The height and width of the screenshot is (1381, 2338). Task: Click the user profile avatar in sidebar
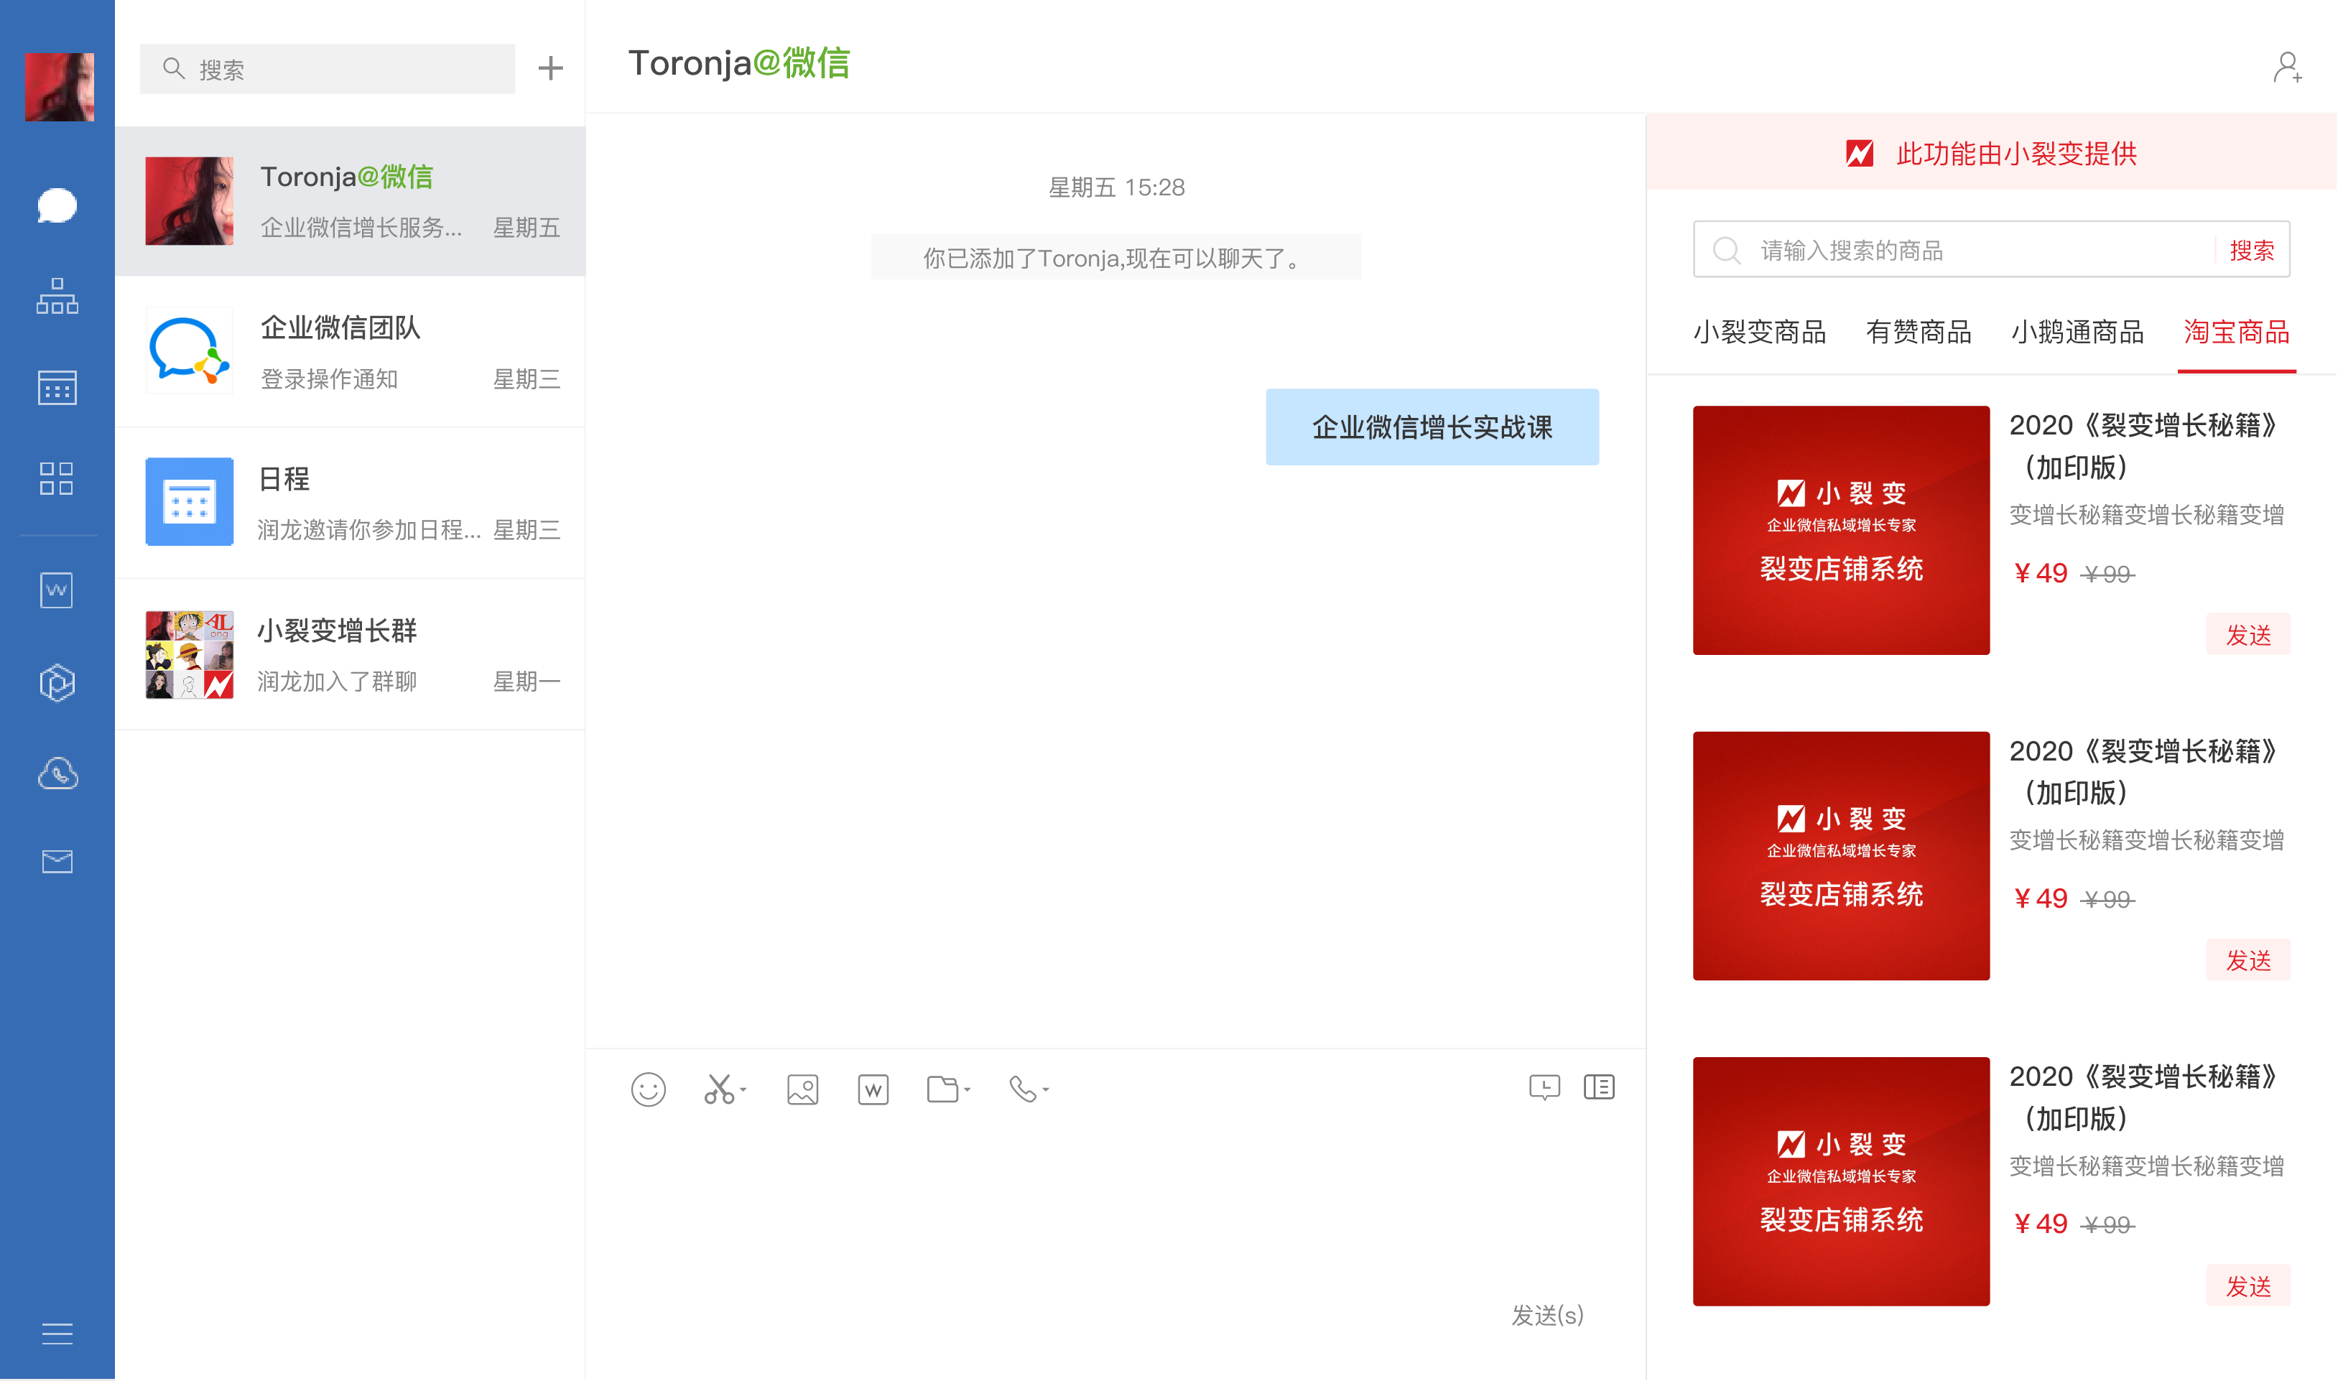click(x=59, y=87)
